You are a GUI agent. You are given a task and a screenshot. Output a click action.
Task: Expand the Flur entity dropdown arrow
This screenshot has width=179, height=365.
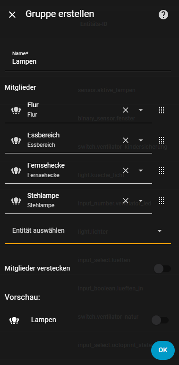(141, 110)
